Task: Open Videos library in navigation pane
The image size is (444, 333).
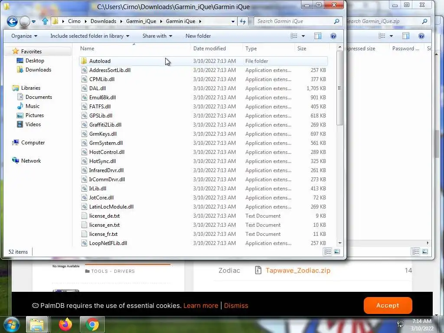Action: tap(33, 124)
